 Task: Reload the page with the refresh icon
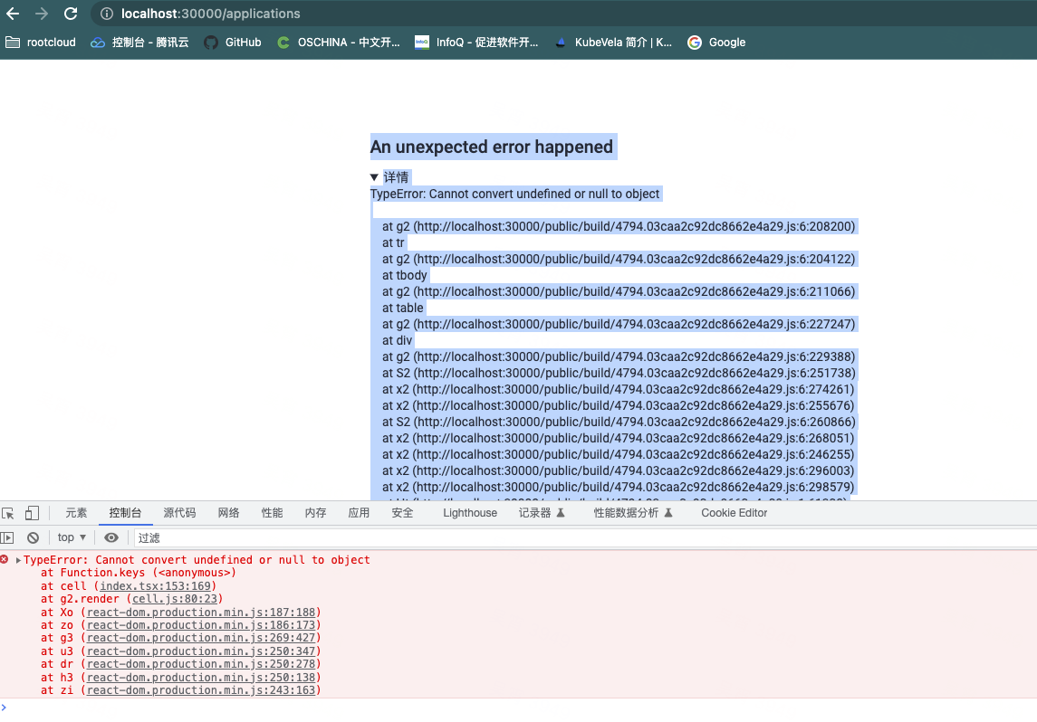click(71, 14)
